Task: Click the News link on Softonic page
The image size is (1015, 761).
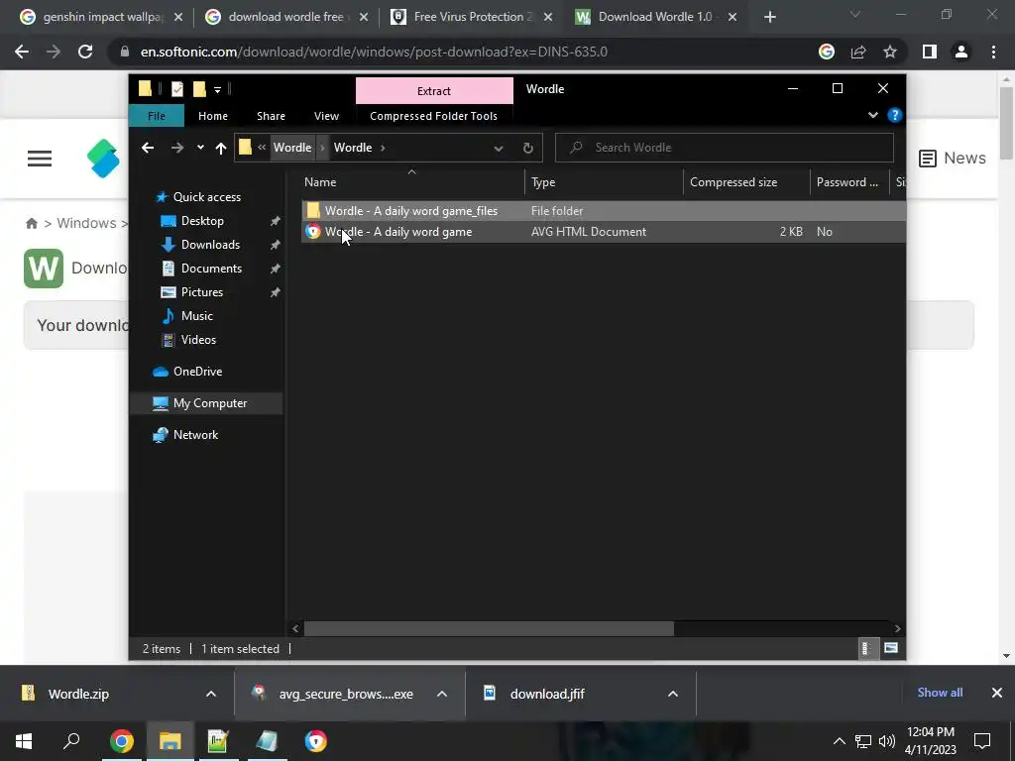Action: click(953, 158)
